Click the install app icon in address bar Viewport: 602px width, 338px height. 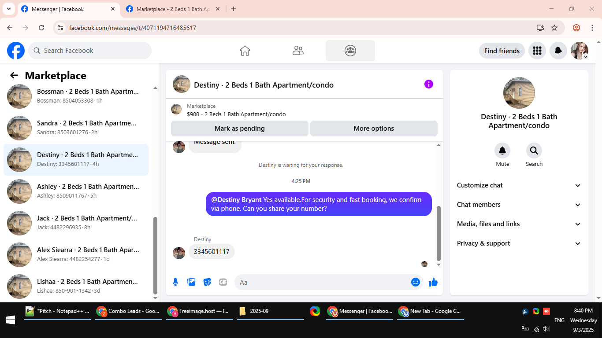tap(540, 28)
